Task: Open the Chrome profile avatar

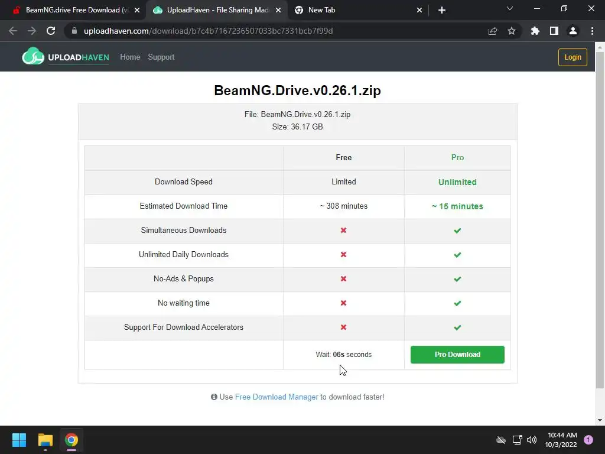Action: 573,31
